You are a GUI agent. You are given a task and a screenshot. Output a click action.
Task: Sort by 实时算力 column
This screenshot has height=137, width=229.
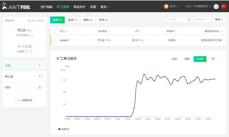(x=109, y=31)
